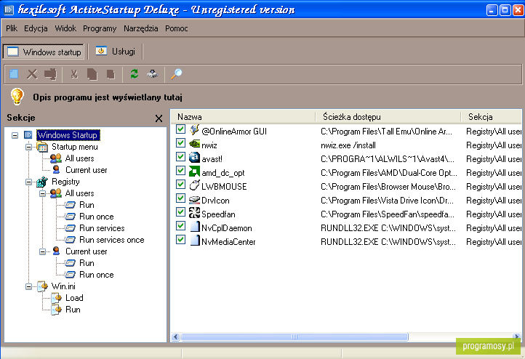Select the NvMediaCenter file icon
Screen dimensions: 525x359
[195, 241]
